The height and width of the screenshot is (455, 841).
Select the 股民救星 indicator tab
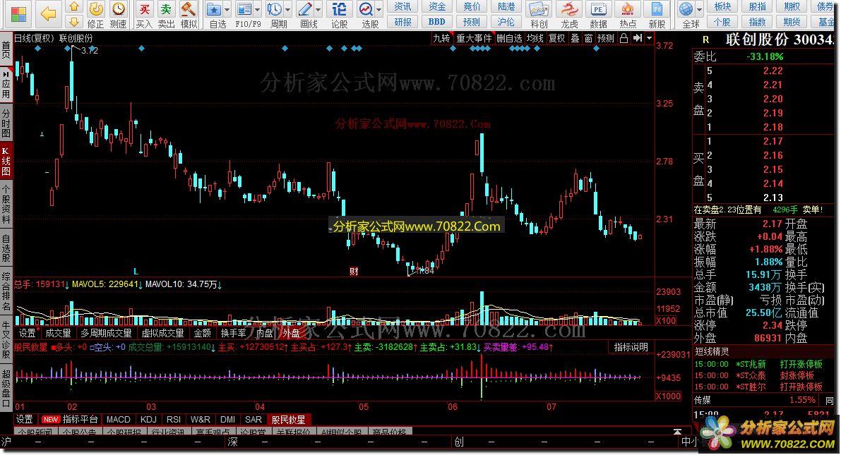point(289,420)
